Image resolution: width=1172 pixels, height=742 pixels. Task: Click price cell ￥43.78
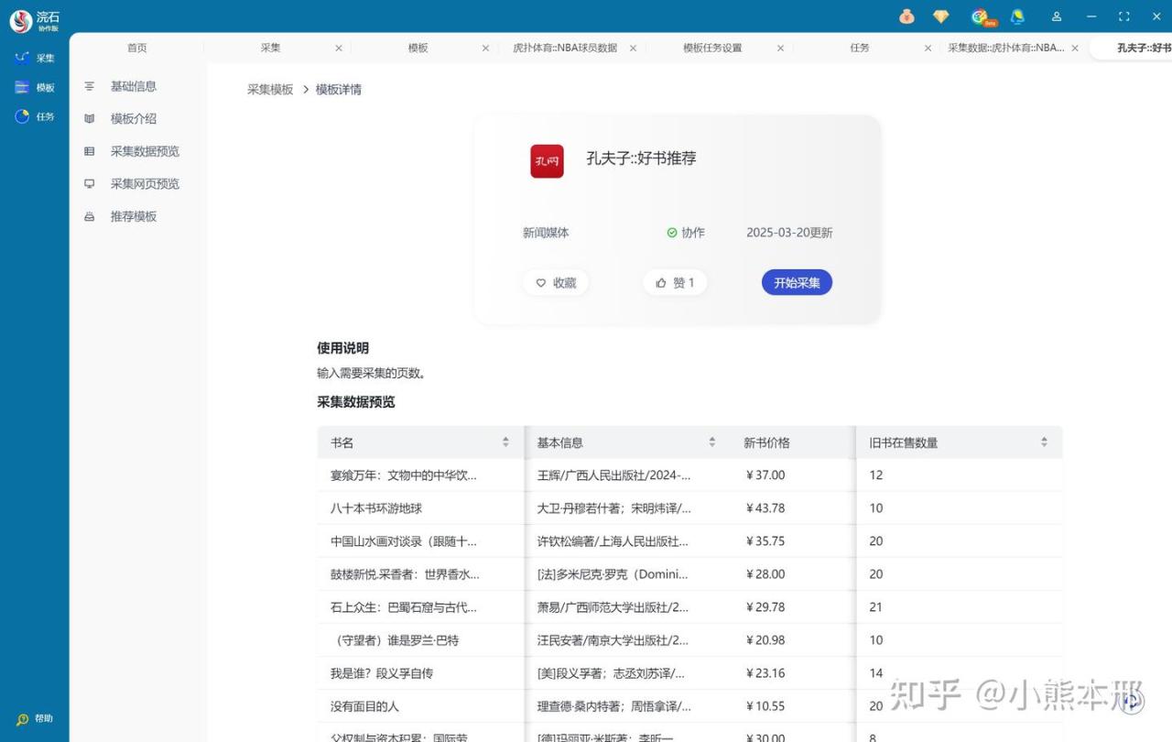765,508
